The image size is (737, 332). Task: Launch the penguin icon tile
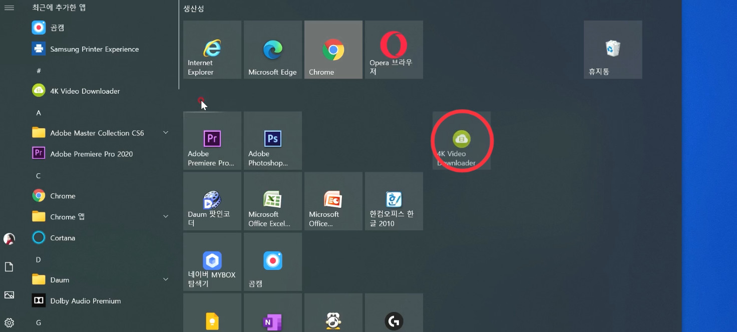(x=333, y=313)
